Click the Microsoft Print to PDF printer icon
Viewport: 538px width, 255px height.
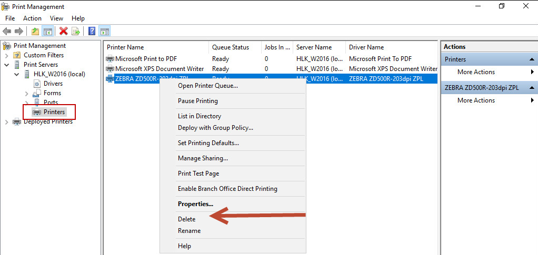point(110,59)
